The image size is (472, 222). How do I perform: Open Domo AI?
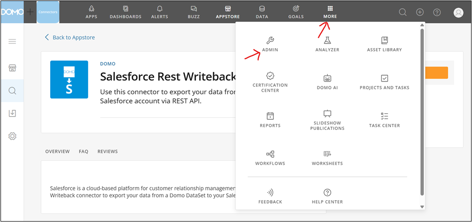click(327, 82)
